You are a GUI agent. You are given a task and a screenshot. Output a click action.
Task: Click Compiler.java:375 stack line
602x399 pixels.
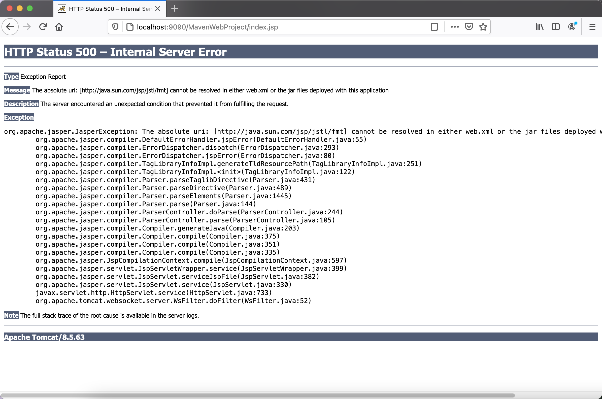point(158,236)
